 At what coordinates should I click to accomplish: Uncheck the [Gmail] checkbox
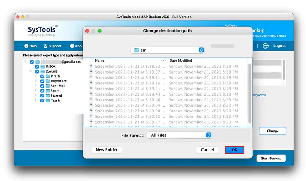37,72
